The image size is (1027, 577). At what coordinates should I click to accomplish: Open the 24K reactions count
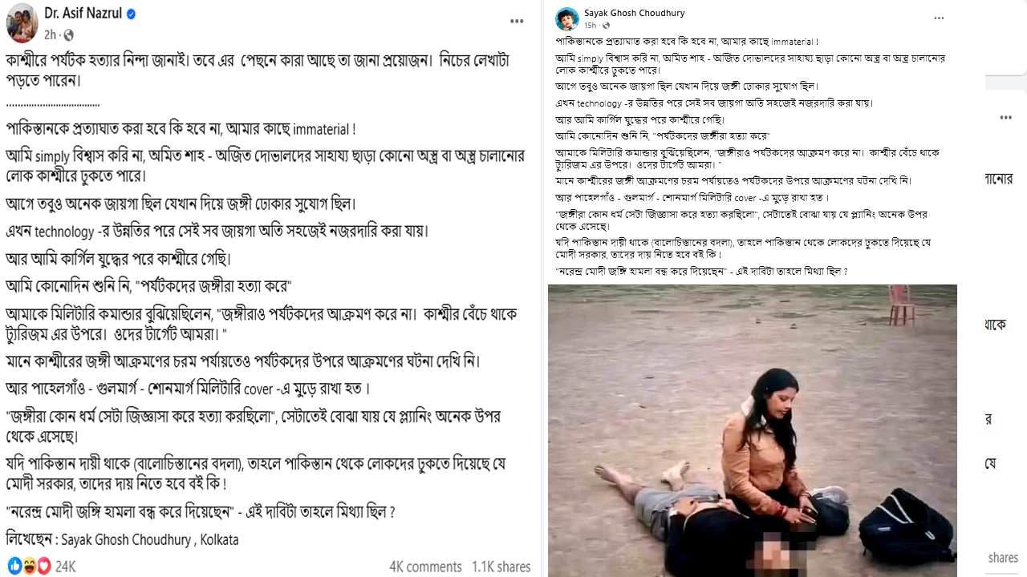tap(65, 567)
